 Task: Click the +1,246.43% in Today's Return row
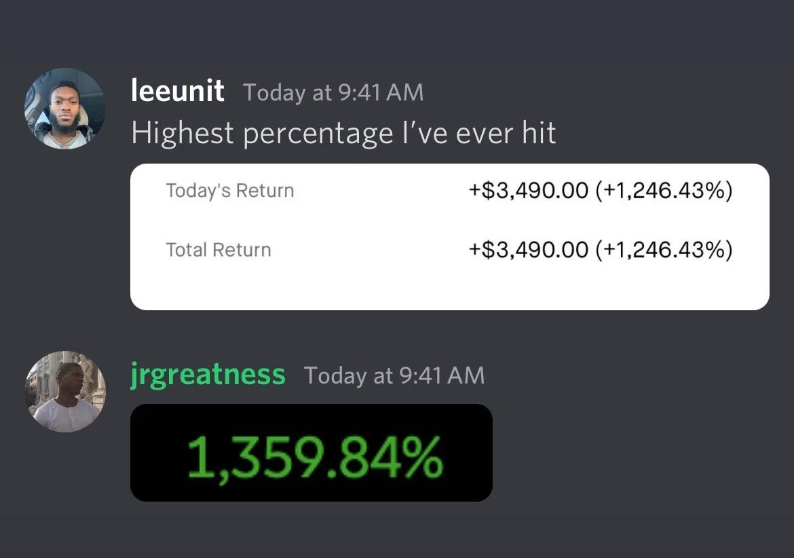coord(664,190)
